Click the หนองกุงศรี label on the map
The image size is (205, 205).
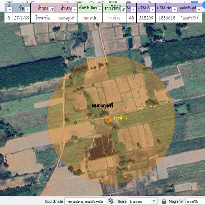click(x=102, y=106)
